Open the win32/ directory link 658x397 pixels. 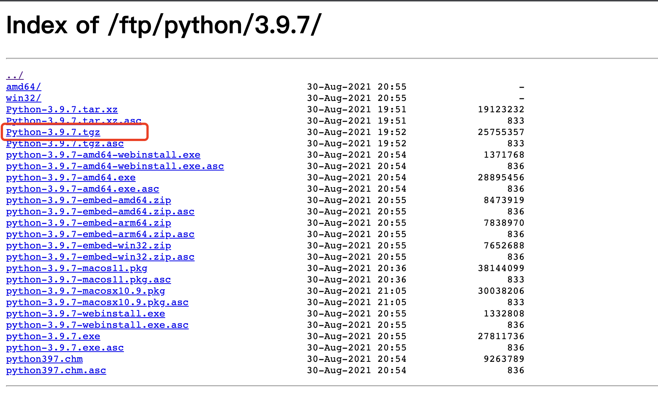[23, 98]
